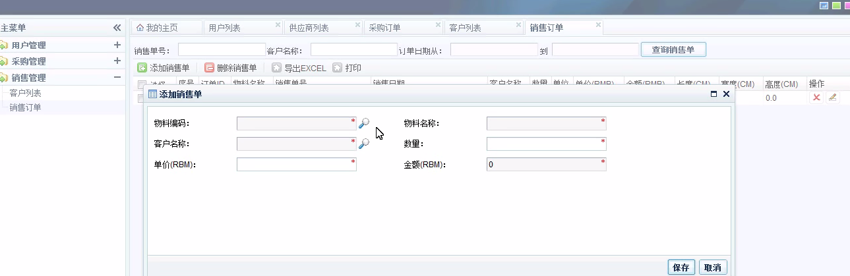The width and height of the screenshot is (850, 276).
Task: Focus the 物料名称 field in dialog
Action: pyautogui.click(x=546, y=123)
